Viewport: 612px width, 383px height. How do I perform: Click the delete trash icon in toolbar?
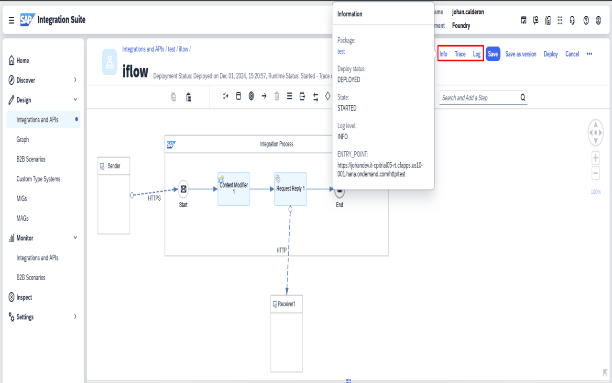[x=276, y=96]
